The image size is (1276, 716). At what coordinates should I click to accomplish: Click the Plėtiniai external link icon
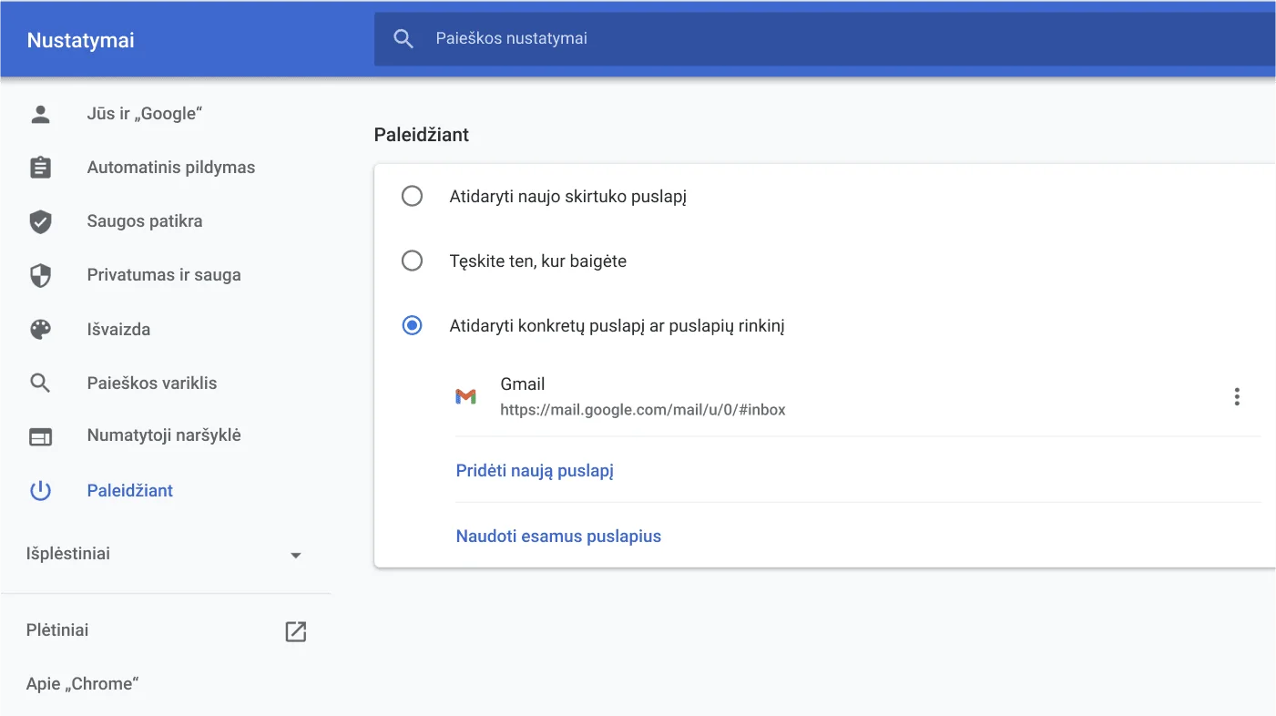click(x=295, y=630)
